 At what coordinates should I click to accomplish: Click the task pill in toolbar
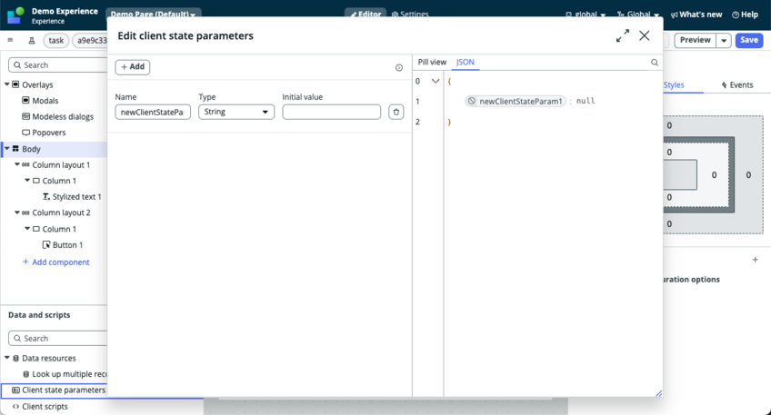point(56,40)
